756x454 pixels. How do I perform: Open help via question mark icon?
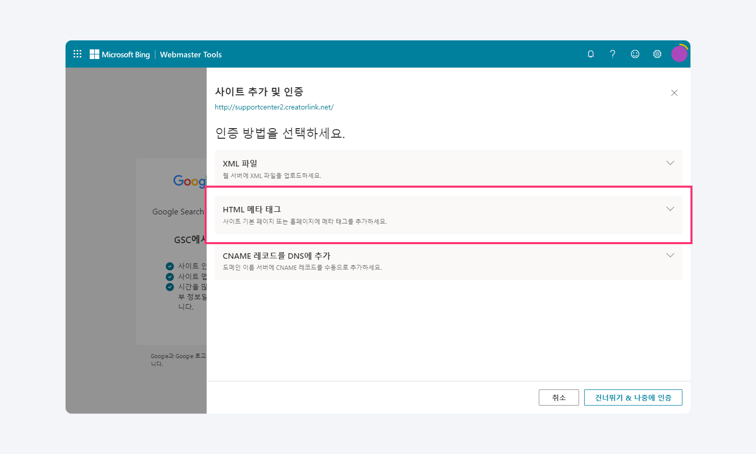612,54
